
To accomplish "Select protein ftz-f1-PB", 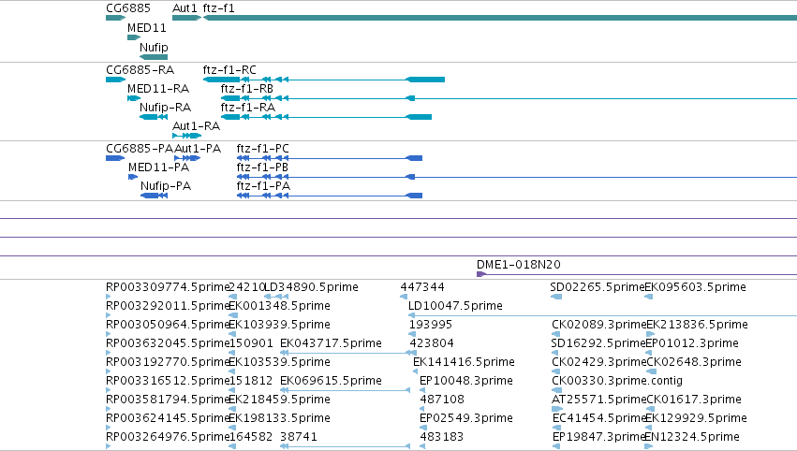I will tap(262, 167).
